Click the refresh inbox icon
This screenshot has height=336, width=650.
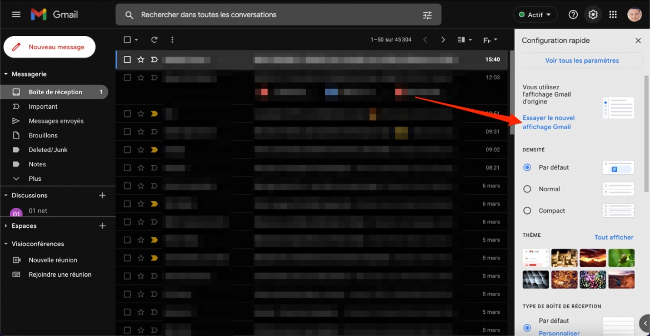(x=154, y=40)
